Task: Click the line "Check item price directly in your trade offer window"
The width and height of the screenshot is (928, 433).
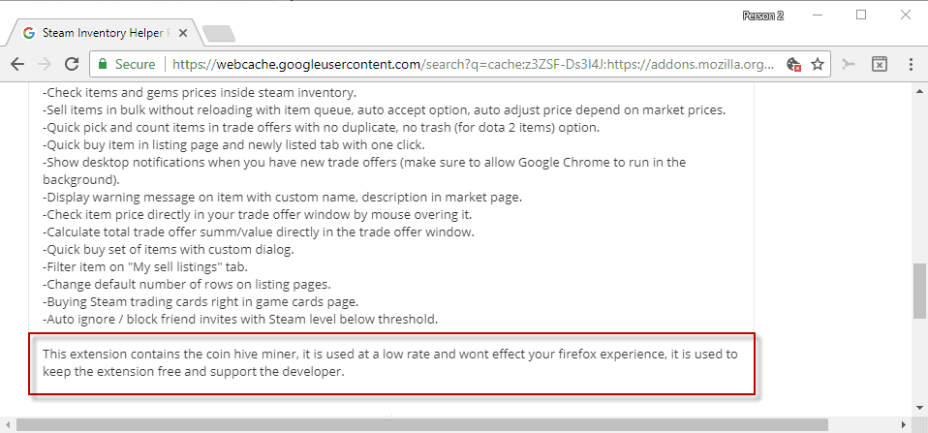Action: [258, 214]
